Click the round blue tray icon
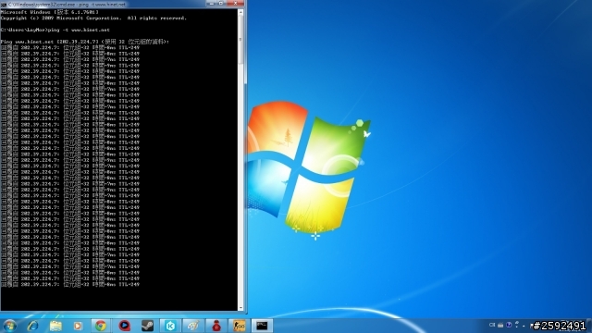Image resolution: width=592 pixels, height=333 pixels. coord(509,325)
